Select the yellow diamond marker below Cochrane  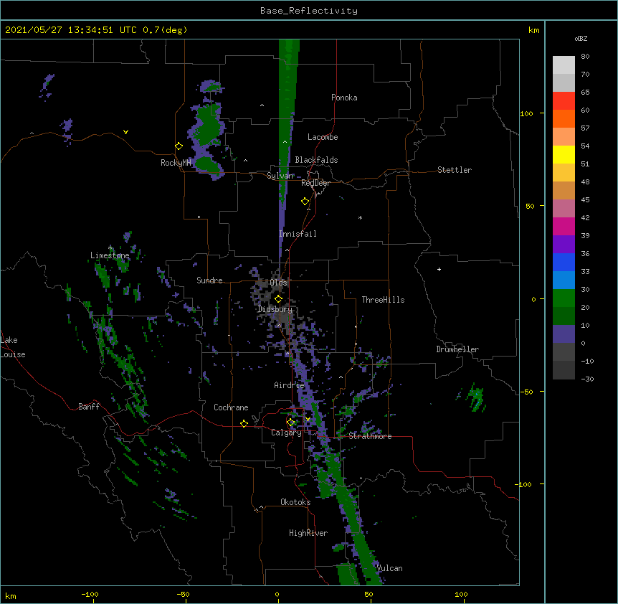[x=244, y=423]
